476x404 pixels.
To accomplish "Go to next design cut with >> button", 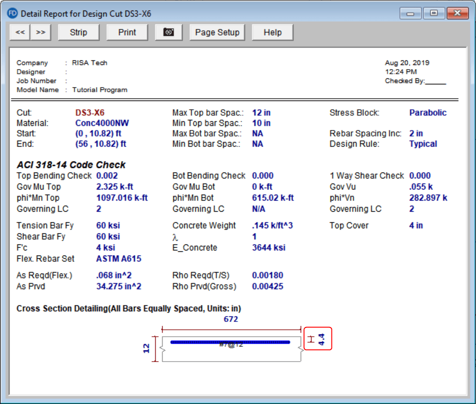I will (x=41, y=32).
